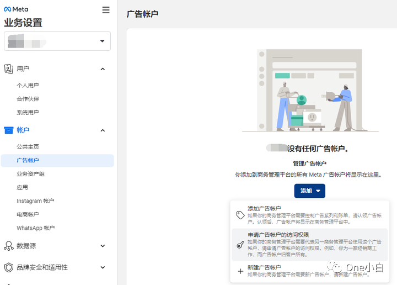The image size is (397, 285).
Task: Click the 广告帐户 page heading
Action: click(142, 14)
